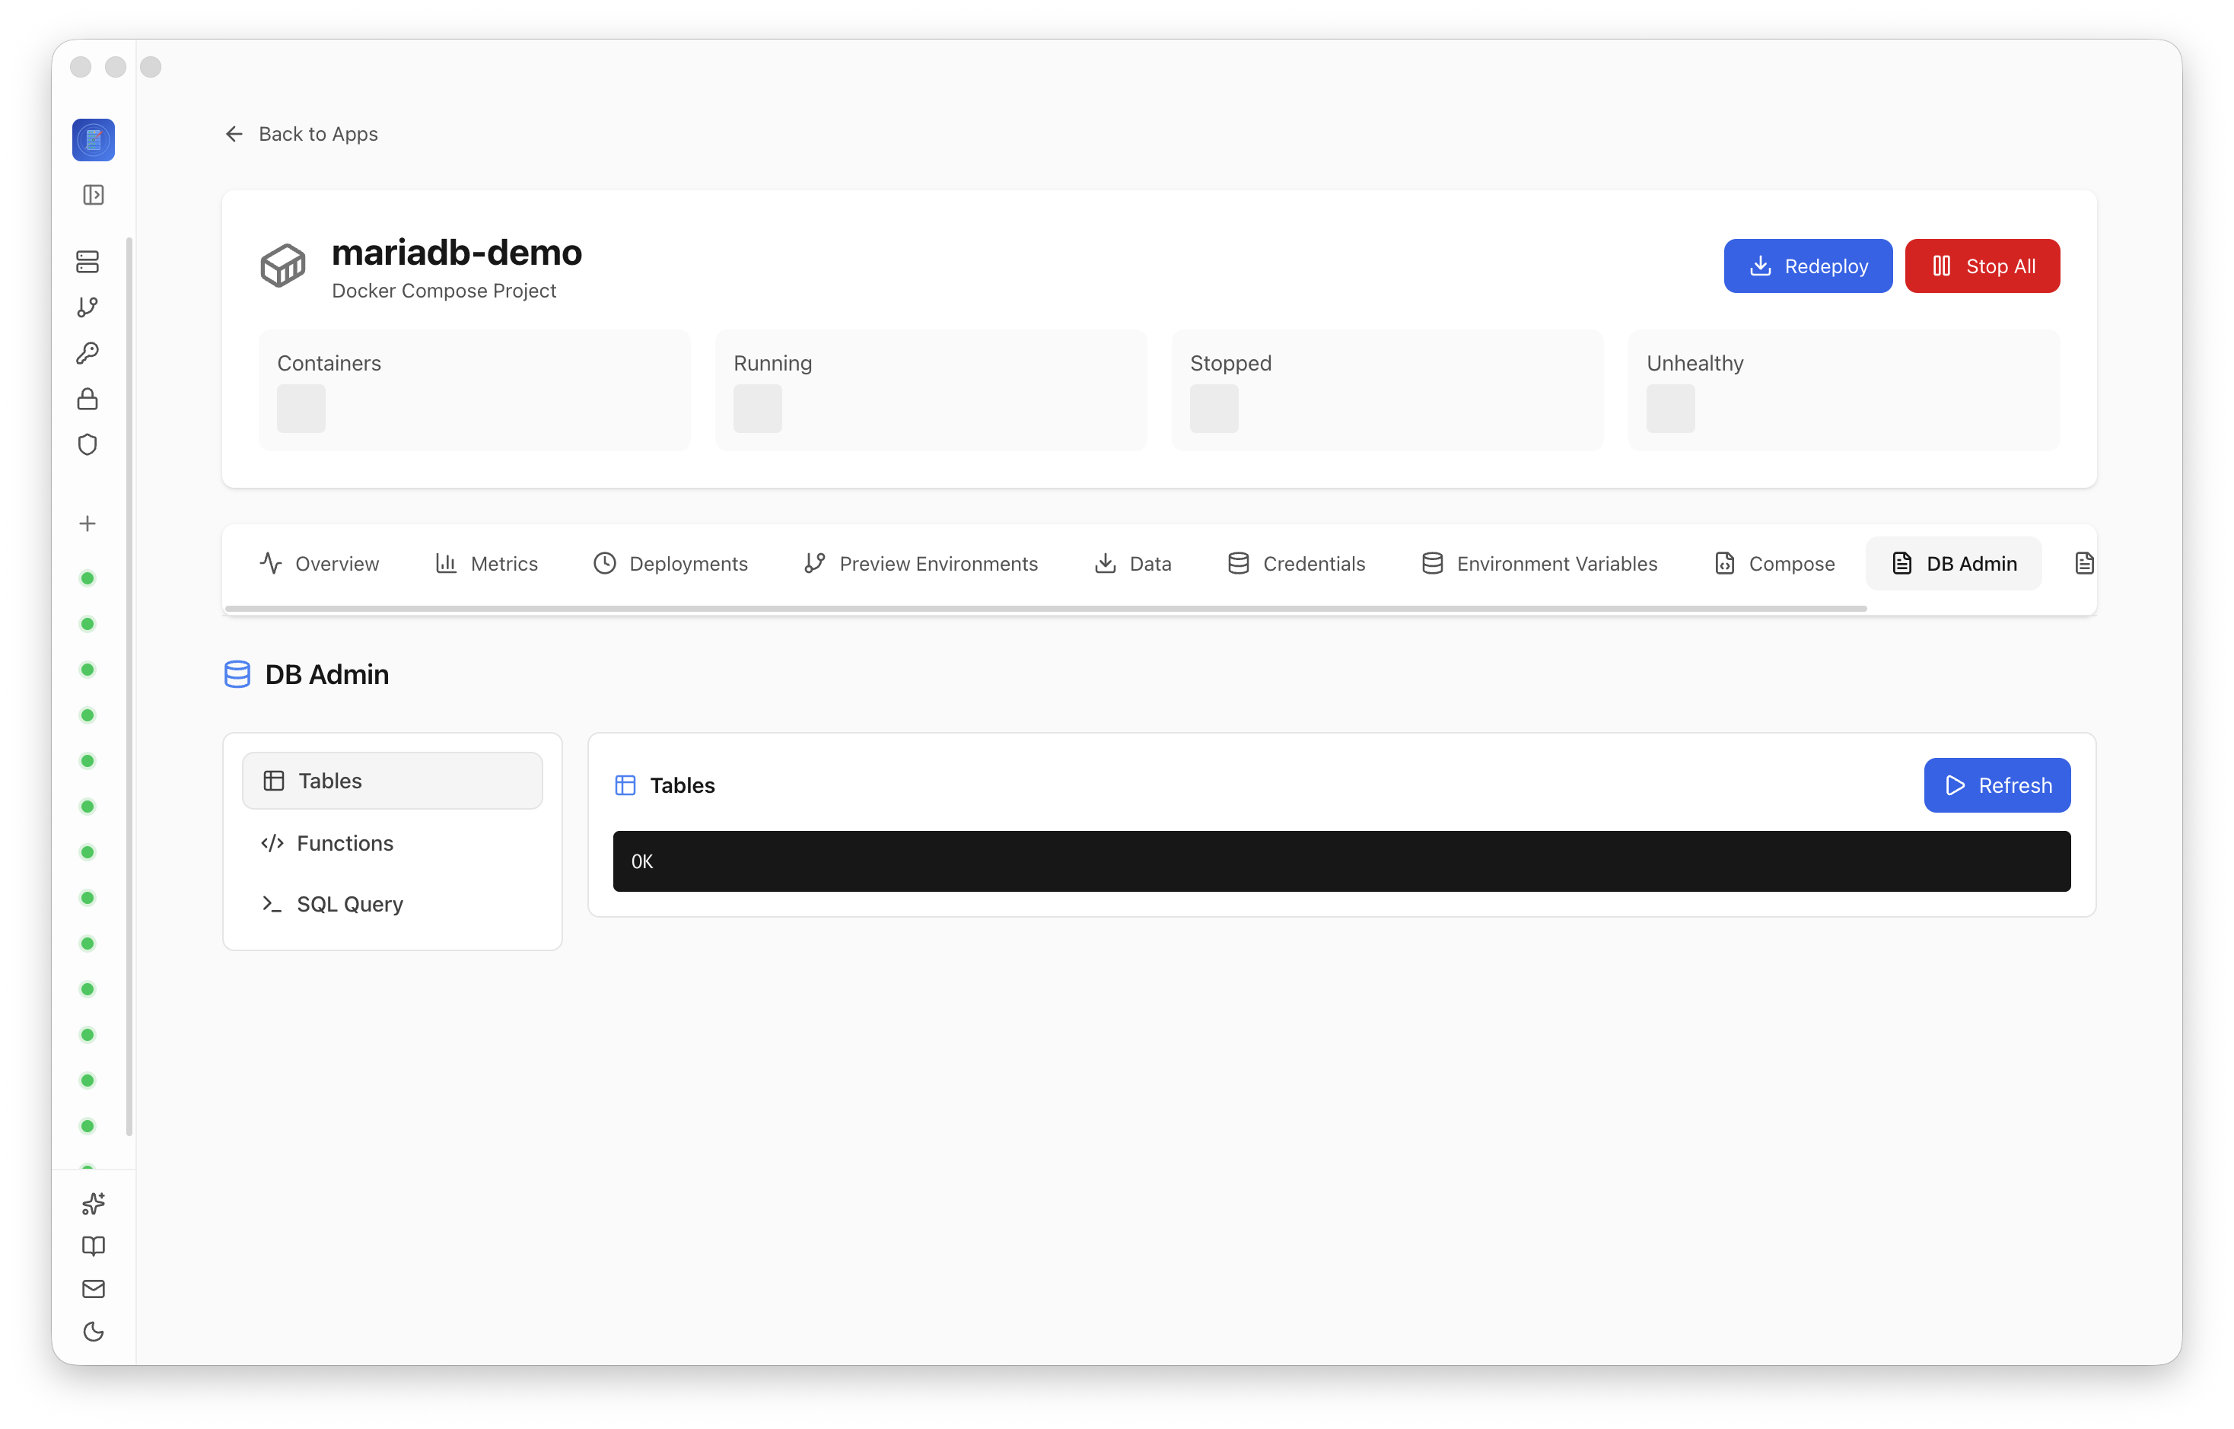Go back via the Back to Apps link
Image resolution: width=2234 pixels, height=1429 pixels.
pos(301,134)
